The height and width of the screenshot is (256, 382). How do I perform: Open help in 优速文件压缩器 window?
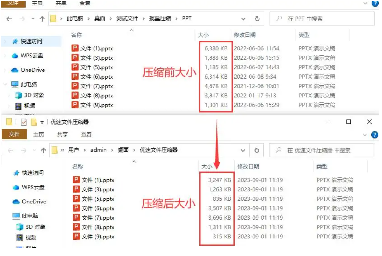click(x=375, y=135)
